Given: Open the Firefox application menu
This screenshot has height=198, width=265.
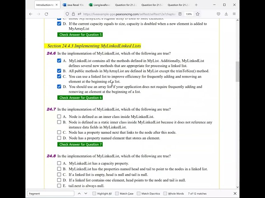Looking at the screenshot, I should 234,14.
